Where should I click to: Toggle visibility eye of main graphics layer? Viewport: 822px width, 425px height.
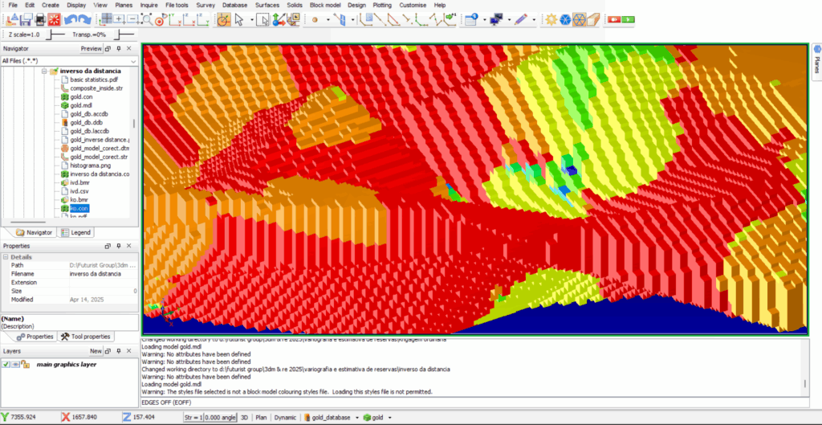coord(15,365)
